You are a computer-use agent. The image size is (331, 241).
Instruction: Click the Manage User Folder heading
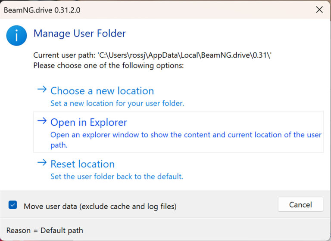coord(79,33)
